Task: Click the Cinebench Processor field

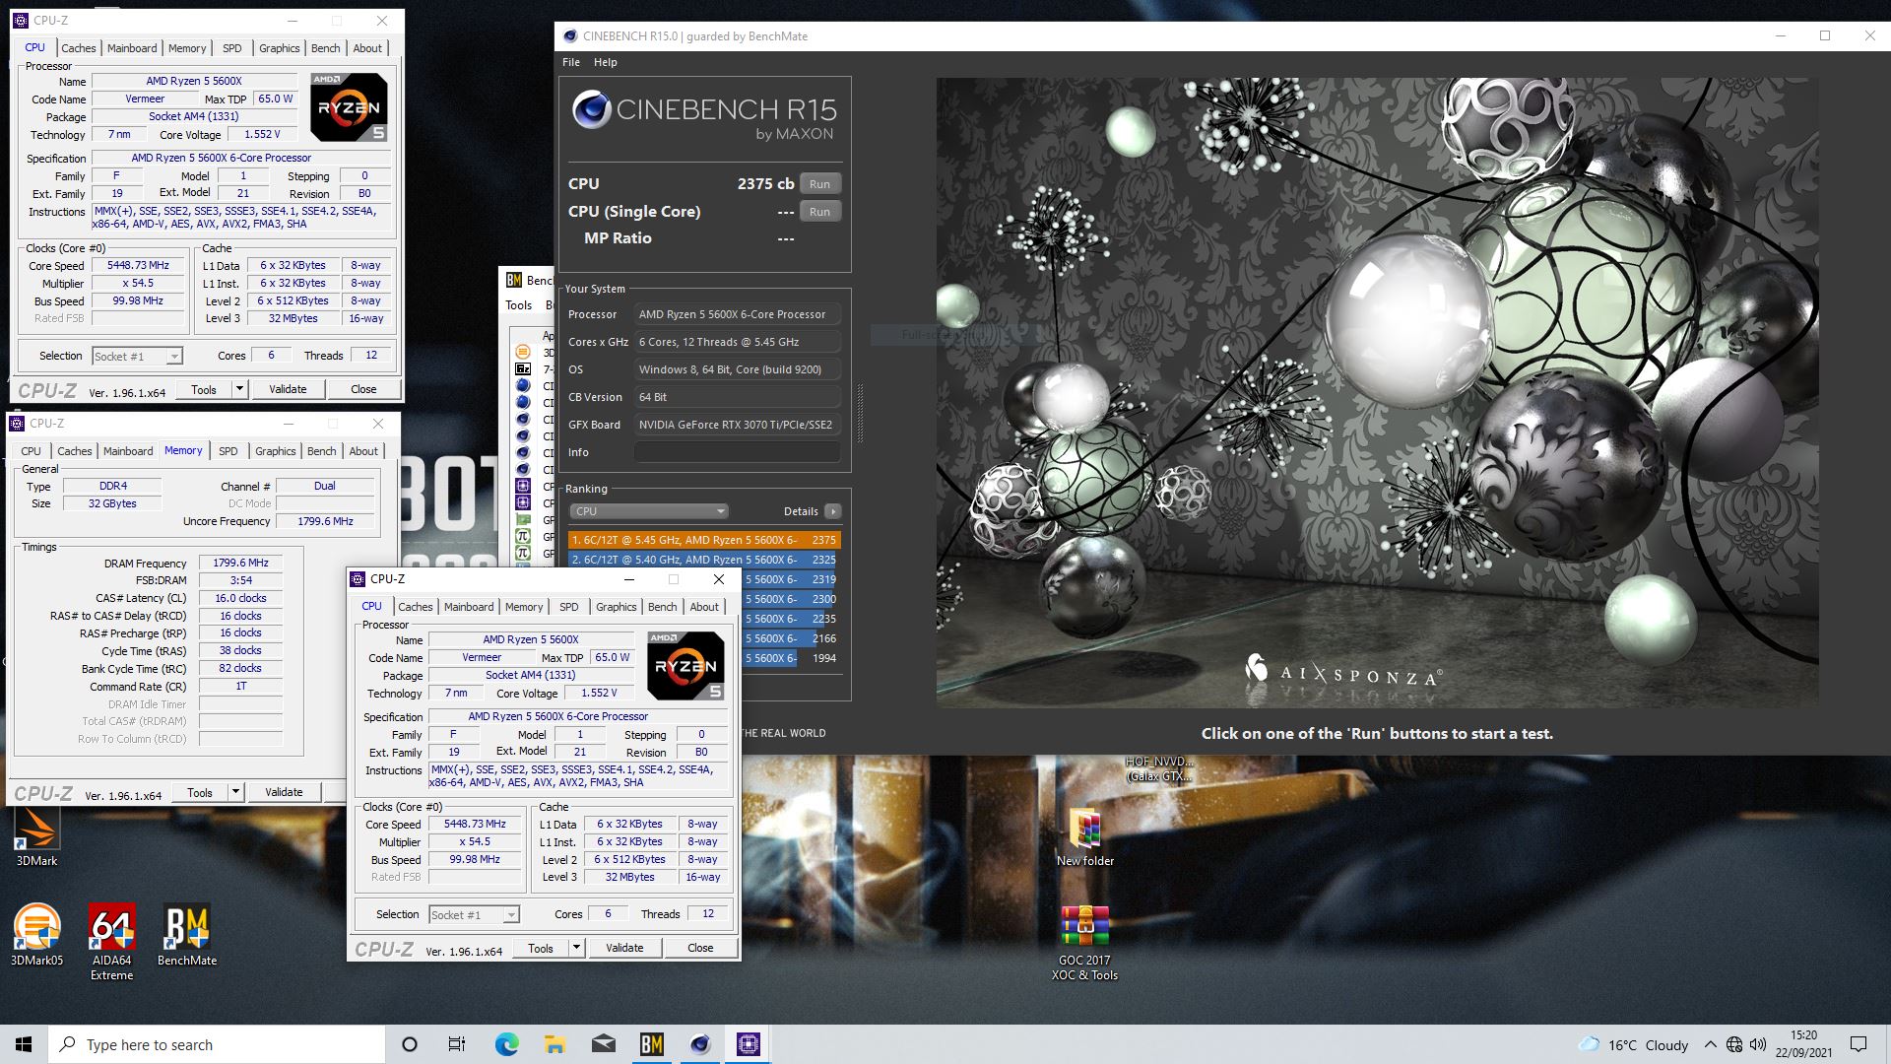Action: [738, 314]
